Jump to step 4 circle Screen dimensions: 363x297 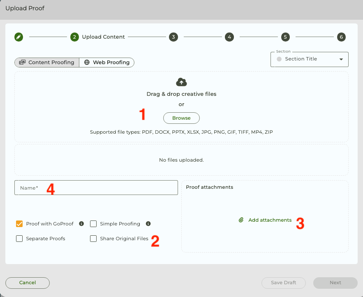[x=229, y=37]
